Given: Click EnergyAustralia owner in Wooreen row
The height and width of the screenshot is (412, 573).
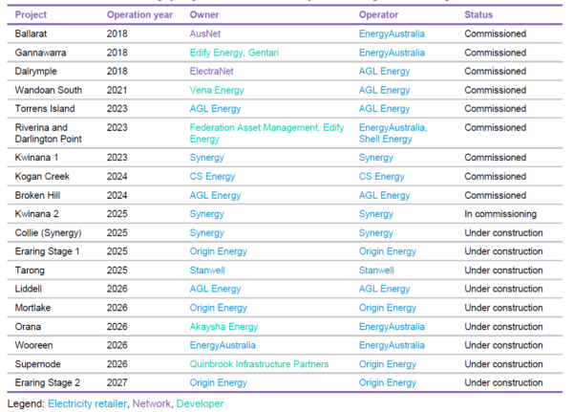Looking at the screenshot, I should 223,345.
